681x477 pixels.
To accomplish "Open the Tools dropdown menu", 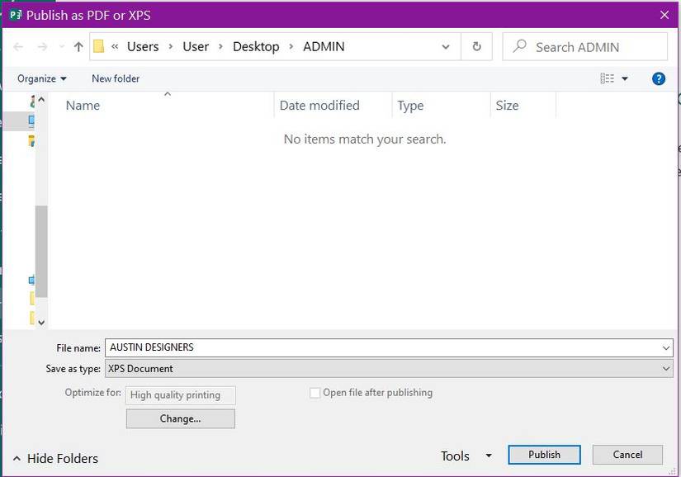I will (x=465, y=456).
